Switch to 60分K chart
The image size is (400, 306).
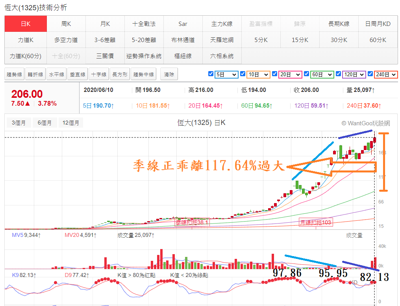pos(378,40)
